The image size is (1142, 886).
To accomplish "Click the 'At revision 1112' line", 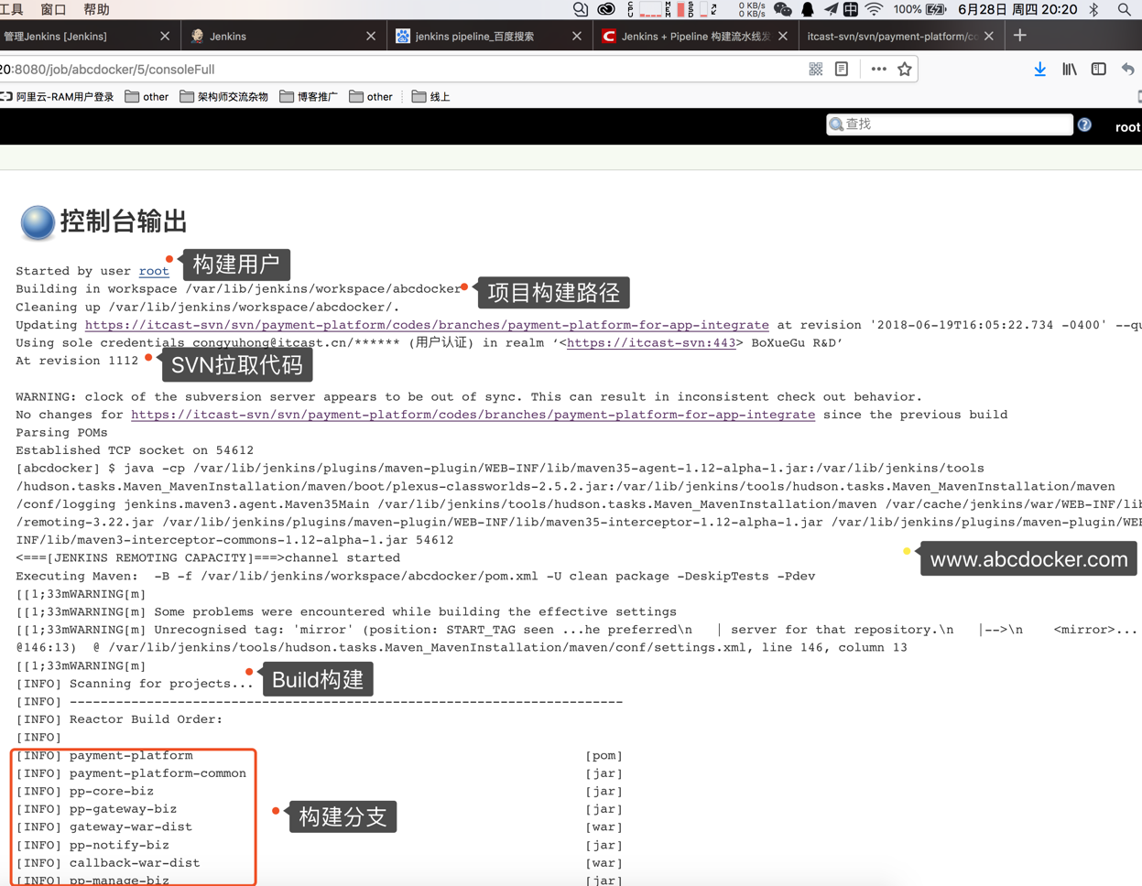I will pyautogui.click(x=77, y=361).
